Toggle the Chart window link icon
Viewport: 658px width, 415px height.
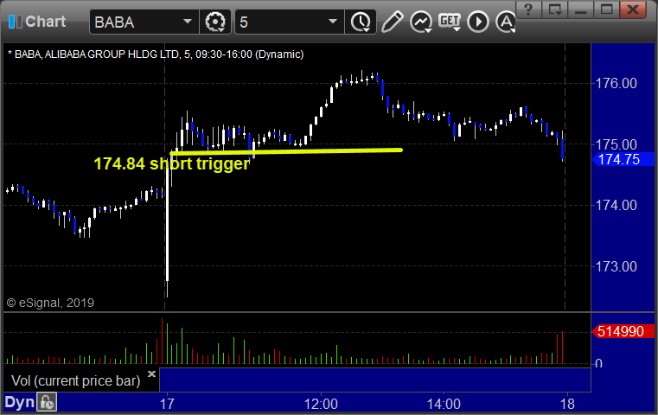point(16,22)
